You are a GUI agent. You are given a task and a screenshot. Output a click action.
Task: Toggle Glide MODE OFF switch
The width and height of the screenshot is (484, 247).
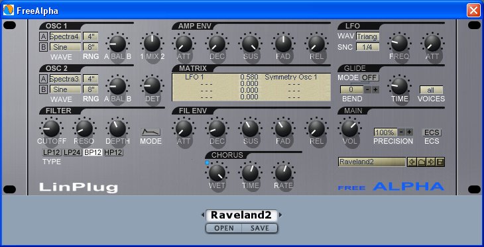coord(369,77)
